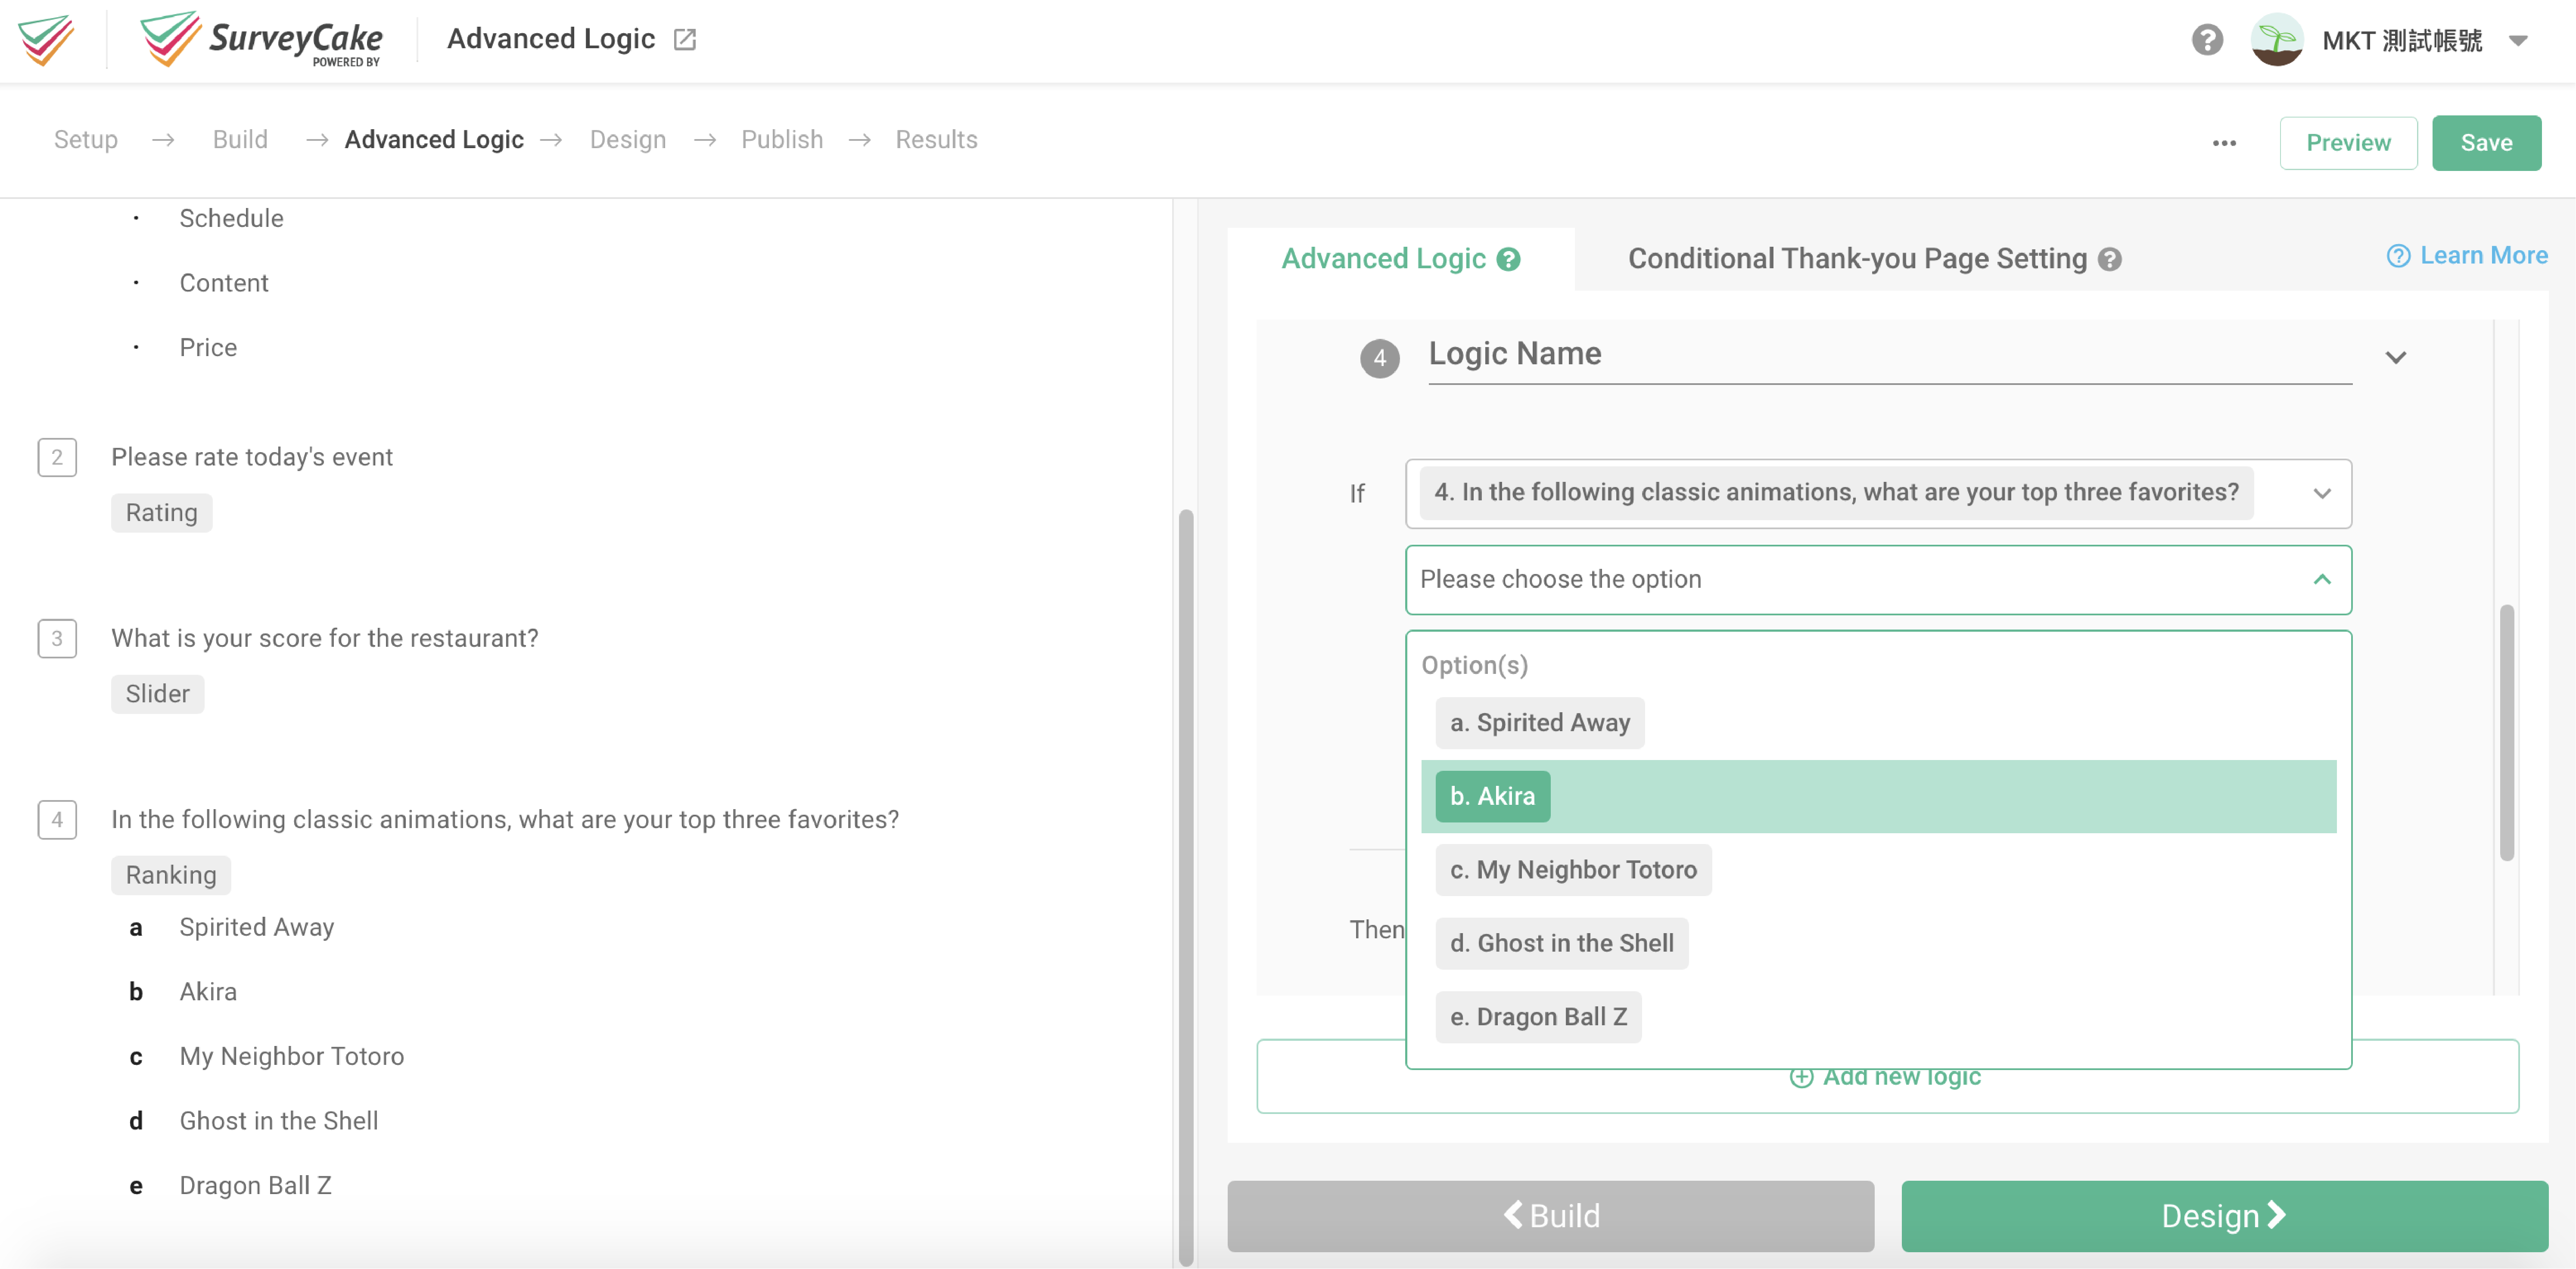
Task: Click help icon next to Conditional Thank-you Page Setting
Action: coord(2110,259)
